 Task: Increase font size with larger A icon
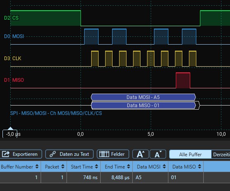tap(140, 154)
